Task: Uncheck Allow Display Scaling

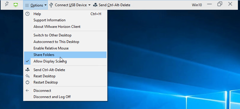Action: 65,61
